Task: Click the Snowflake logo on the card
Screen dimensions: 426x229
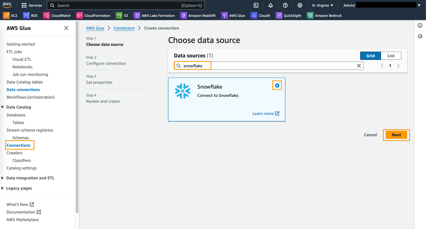Action: (x=183, y=91)
